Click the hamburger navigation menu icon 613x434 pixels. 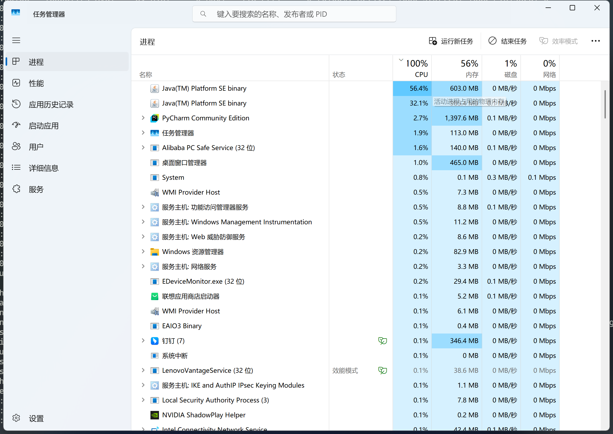click(x=16, y=41)
